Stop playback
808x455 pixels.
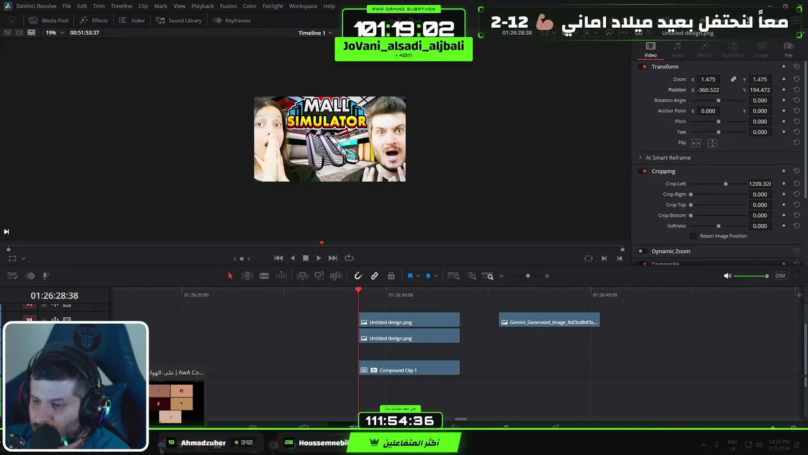tap(306, 258)
